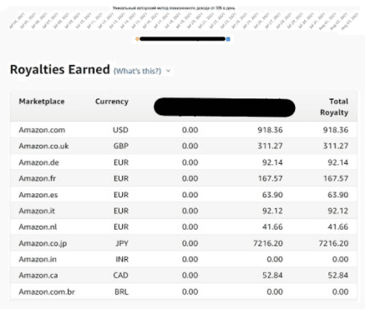Click Total Royalty 311.27 for Amazon.co.uk
365x309 pixels.
336,146
